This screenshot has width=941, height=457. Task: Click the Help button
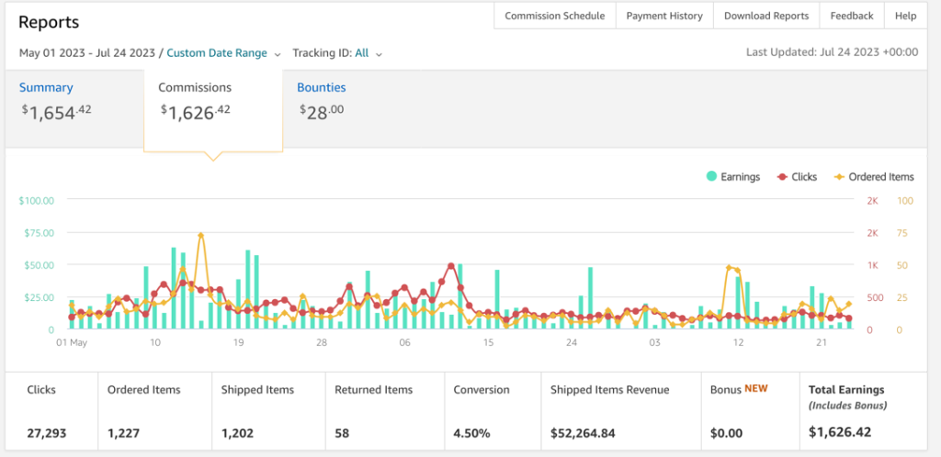click(905, 16)
